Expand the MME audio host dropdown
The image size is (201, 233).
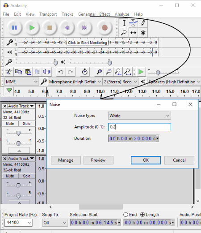point(21,82)
